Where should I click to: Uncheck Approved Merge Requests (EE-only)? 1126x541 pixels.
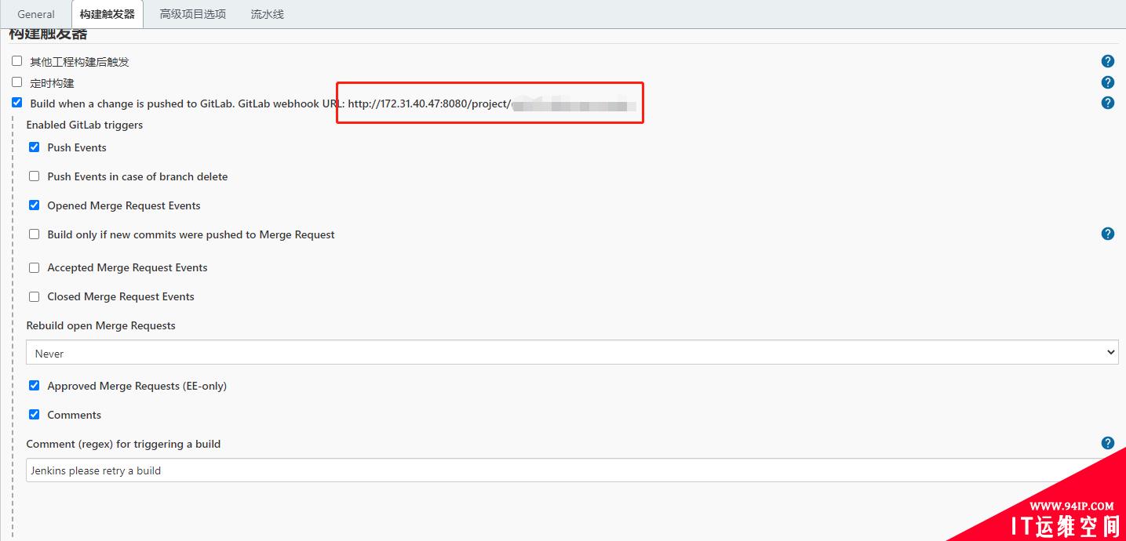(x=34, y=385)
